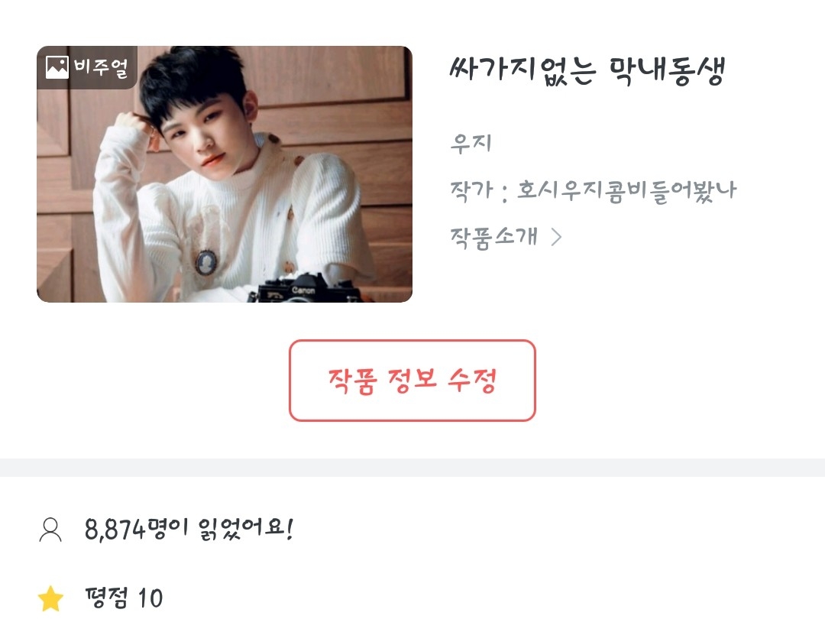Click the gray divider bar
This screenshot has height=619, width=825.
pos(412,468)
